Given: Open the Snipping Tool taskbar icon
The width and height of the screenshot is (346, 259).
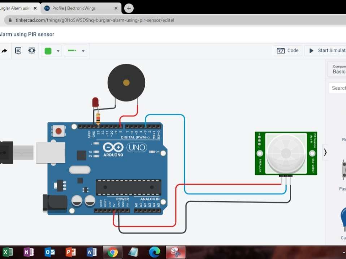Looking at the screenshot, I should (176, 252).
